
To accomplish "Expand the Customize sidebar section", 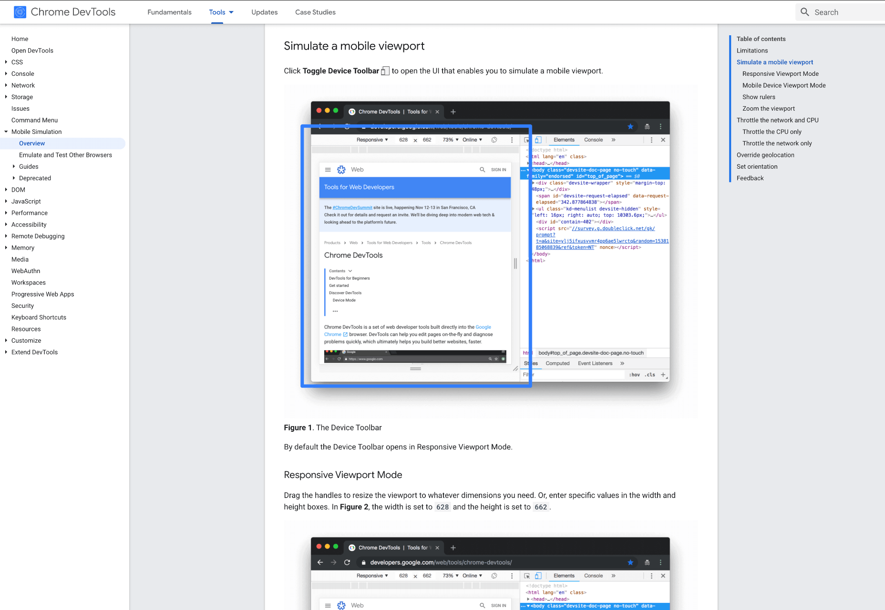I will (6, 340).
